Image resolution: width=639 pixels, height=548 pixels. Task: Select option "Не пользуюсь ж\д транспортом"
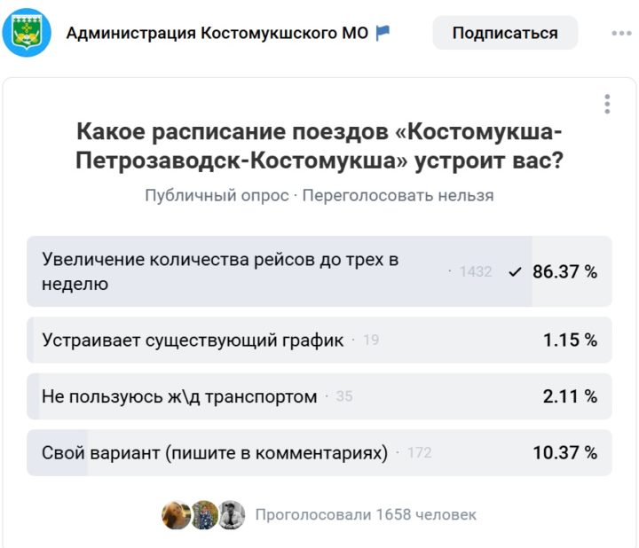[179, 396]
